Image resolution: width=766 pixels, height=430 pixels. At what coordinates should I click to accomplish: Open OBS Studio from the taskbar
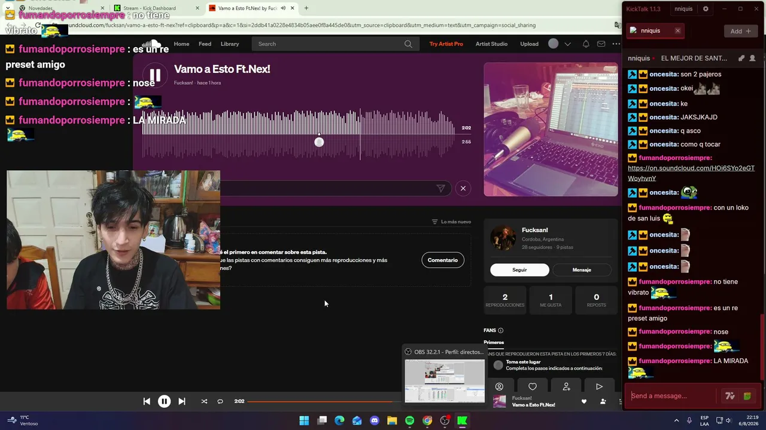(x=445, y=420)
